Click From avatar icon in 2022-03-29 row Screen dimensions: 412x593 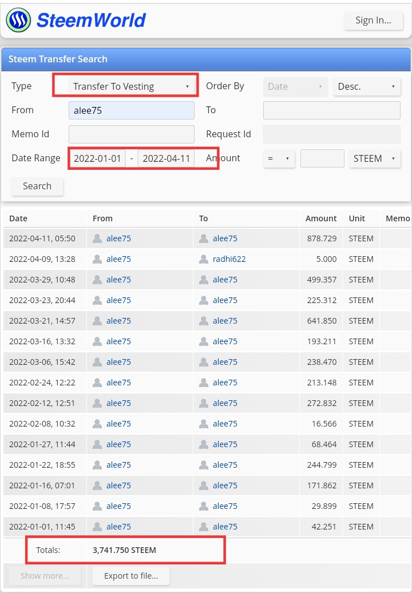97,280
